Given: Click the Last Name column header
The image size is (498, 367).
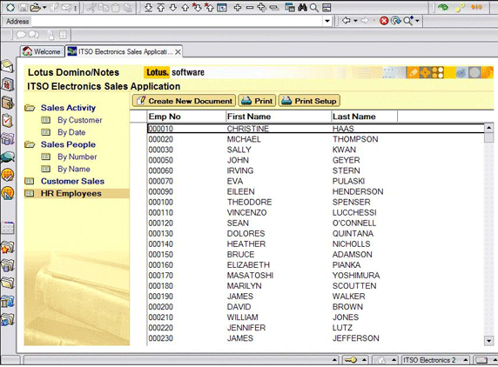Looking at the screenshot, I should [364, 117].
